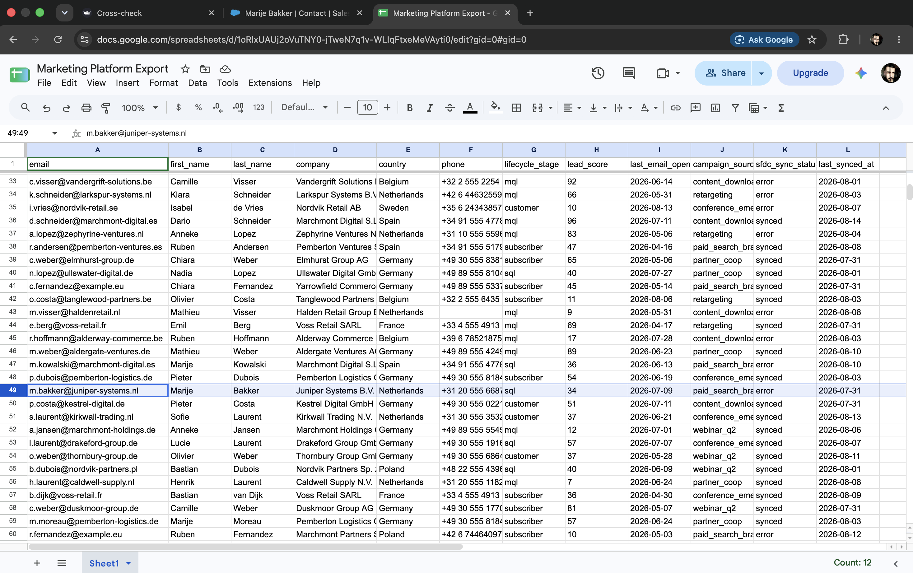Open vertical align dropdown
Viewport: 913px width, 573px height.
click(598, 108)
